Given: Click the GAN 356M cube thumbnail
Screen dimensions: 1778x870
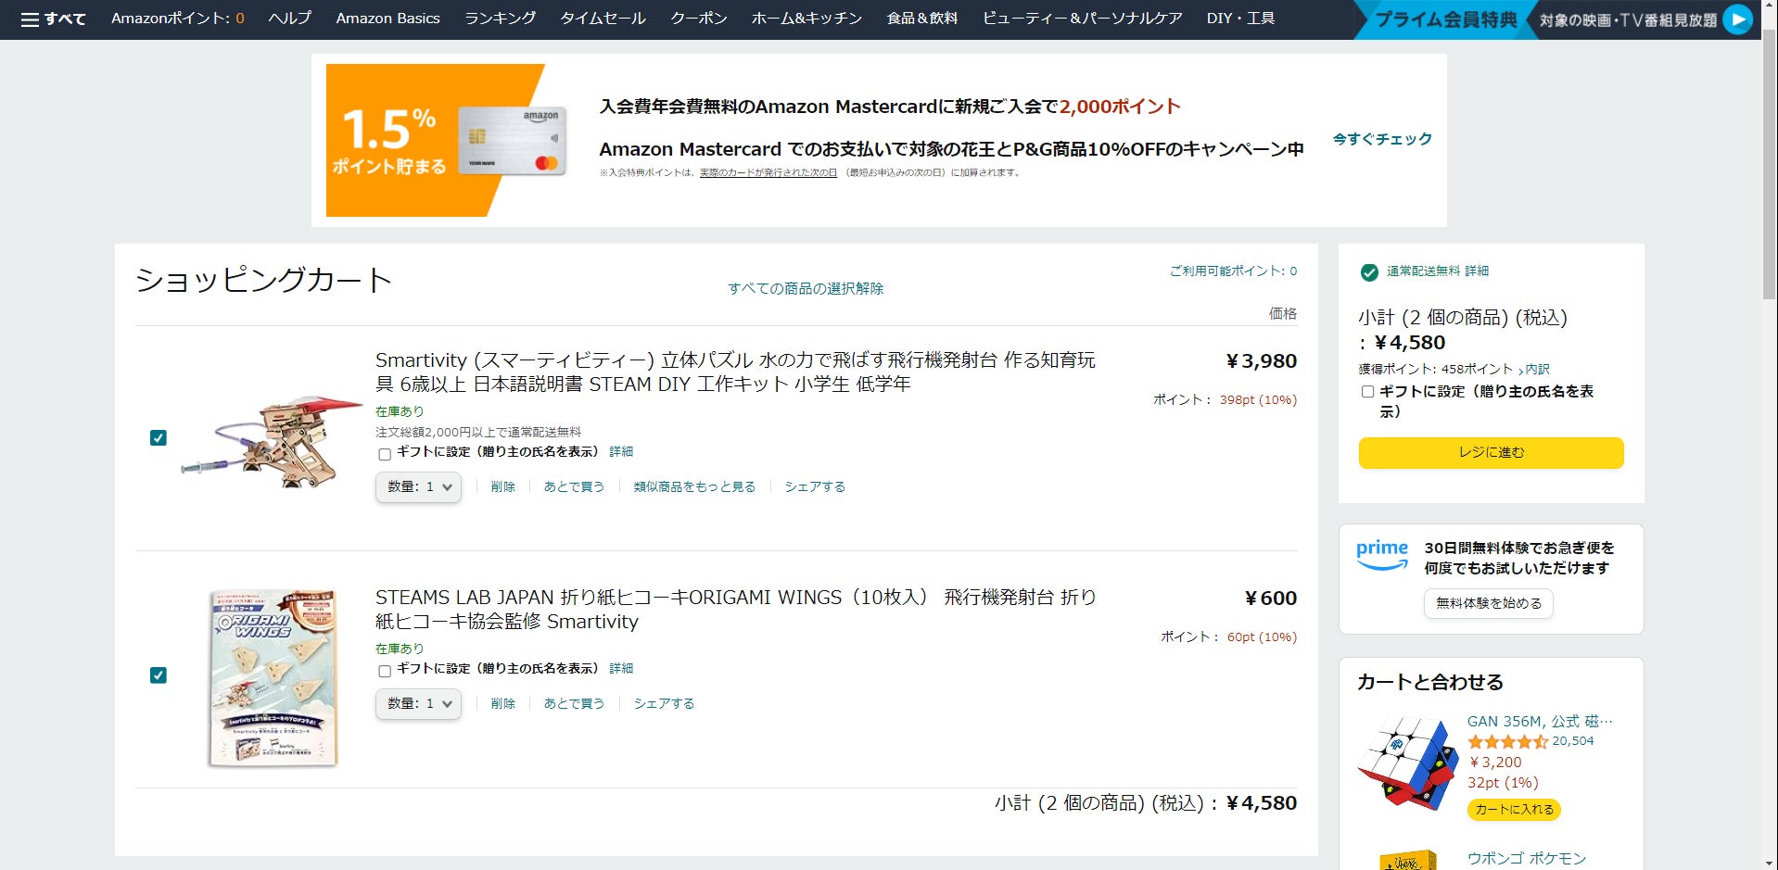Looking at the screenshot, I should pyautogui.click(x=1407, y=763).
